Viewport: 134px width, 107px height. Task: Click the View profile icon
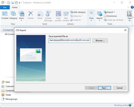(x=58, y=16)
